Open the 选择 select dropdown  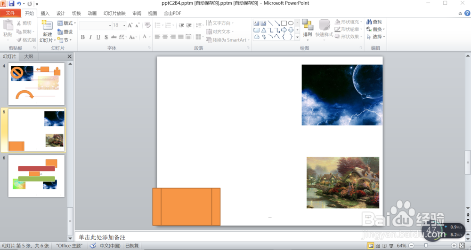tap(375, 37)
